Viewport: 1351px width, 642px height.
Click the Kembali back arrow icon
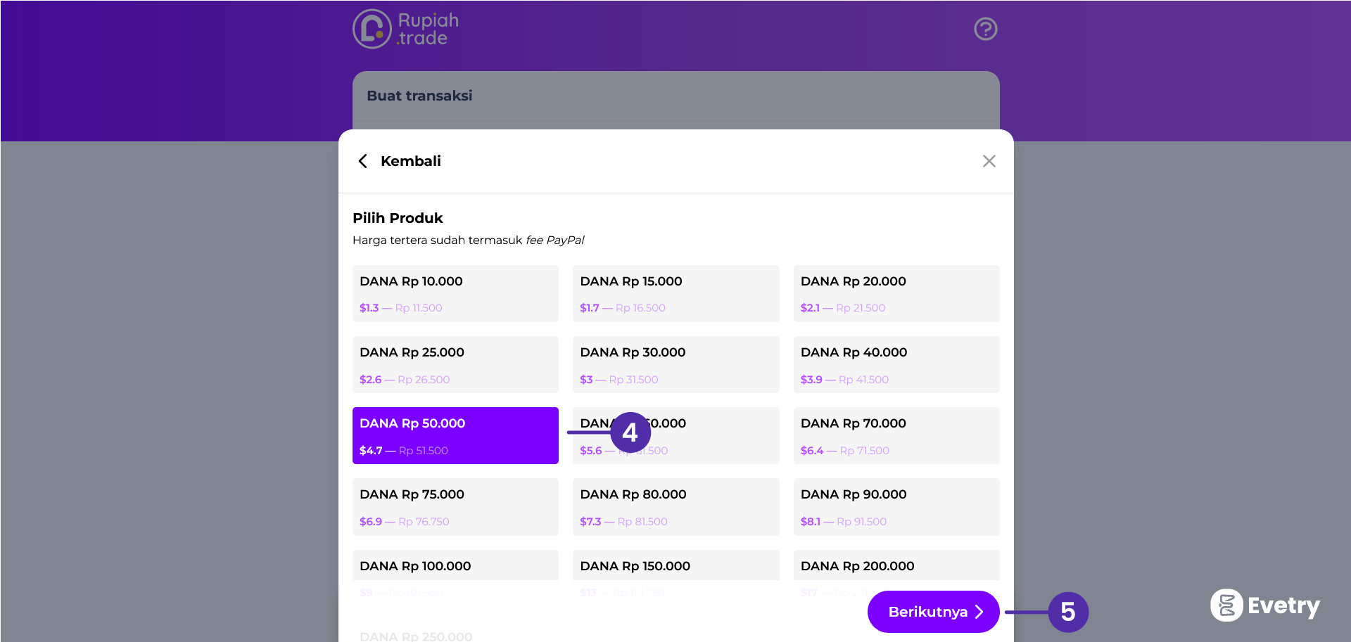363,161
